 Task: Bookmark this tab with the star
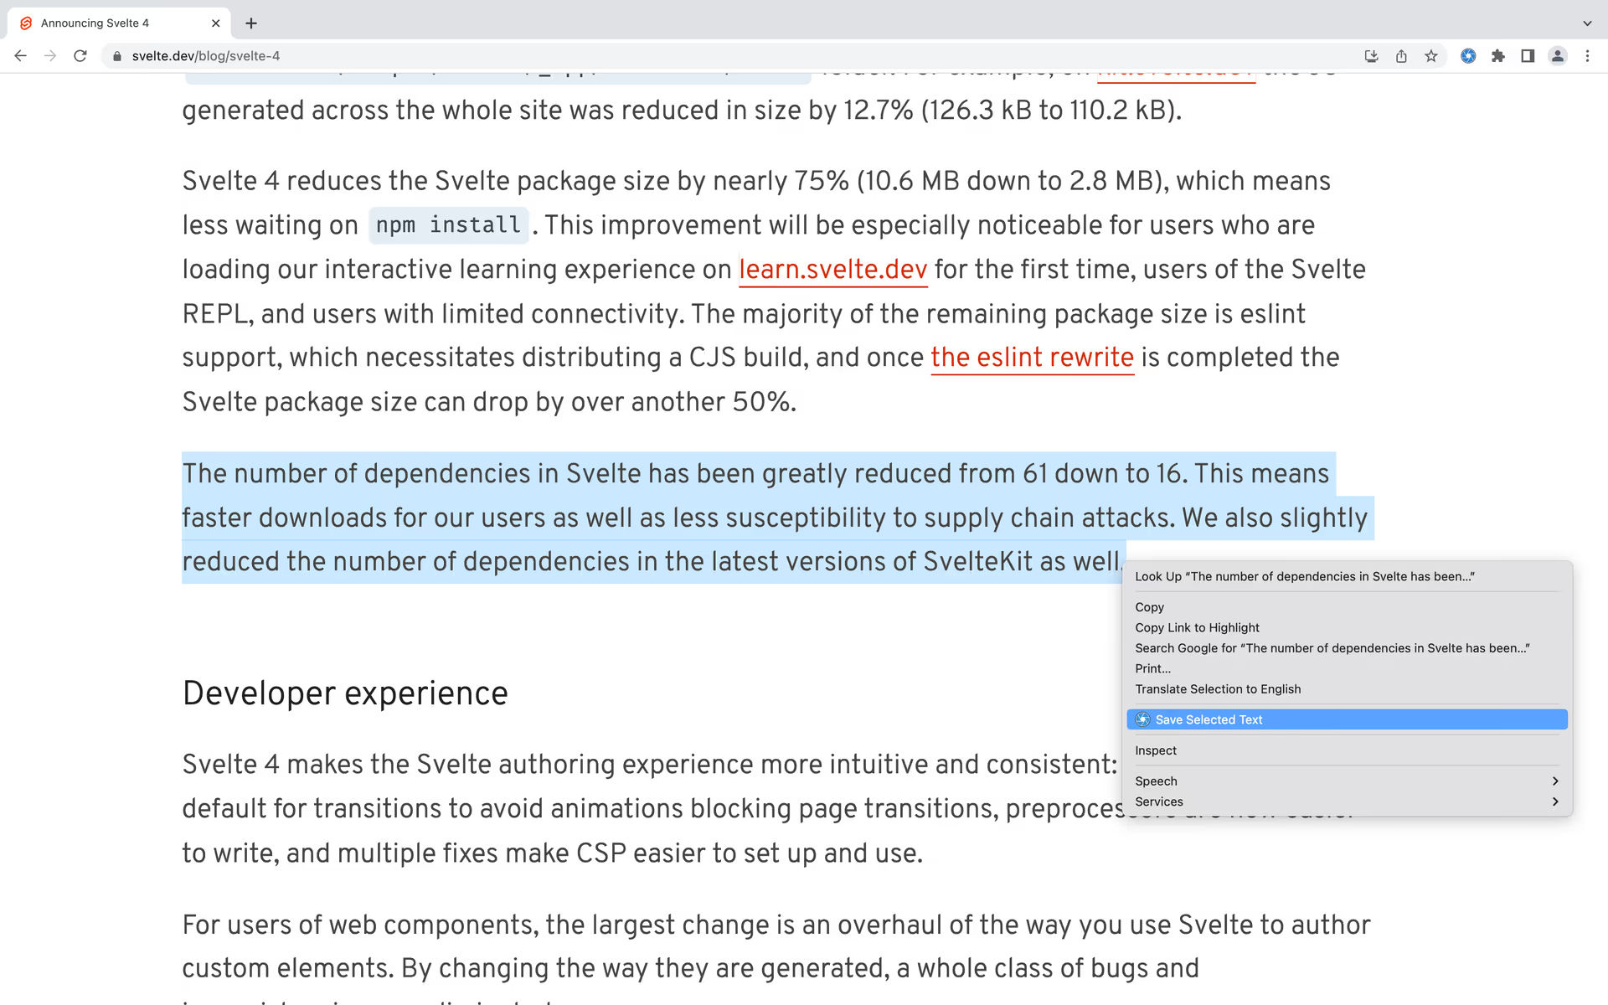point(1431,56)
